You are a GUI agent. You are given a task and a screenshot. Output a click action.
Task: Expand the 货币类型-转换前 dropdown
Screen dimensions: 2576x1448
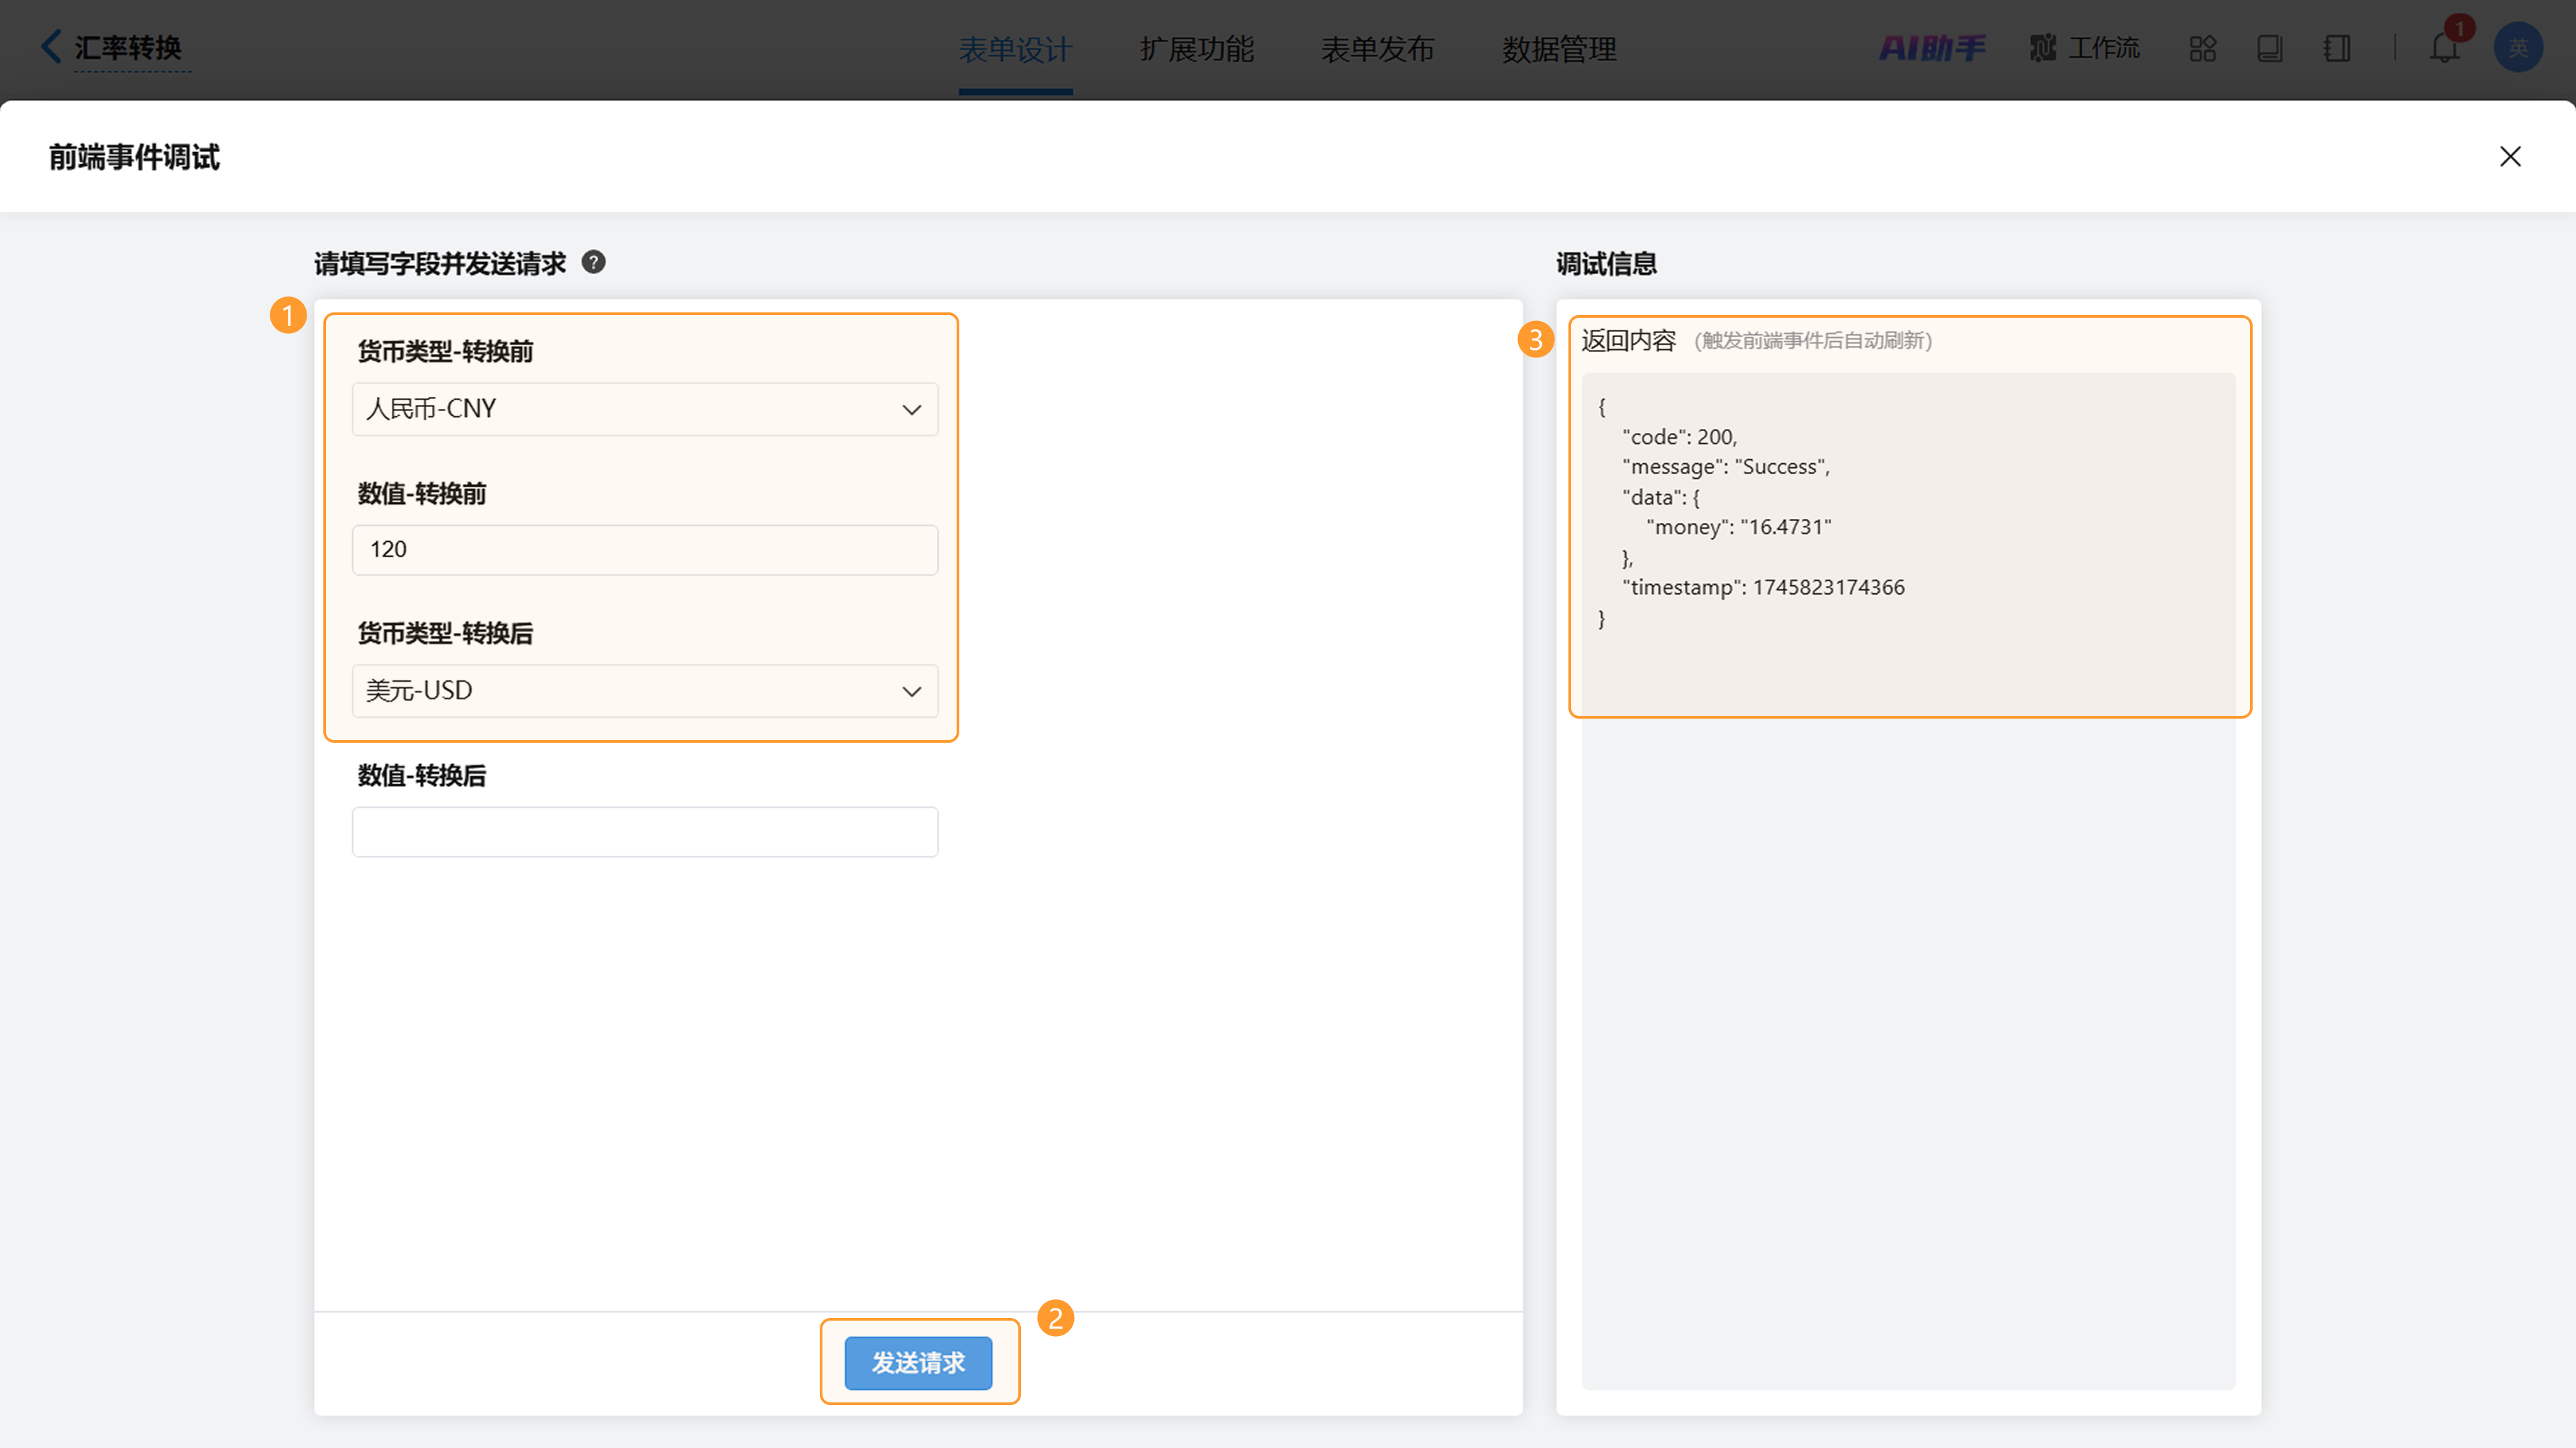click(x=644, y=409)
